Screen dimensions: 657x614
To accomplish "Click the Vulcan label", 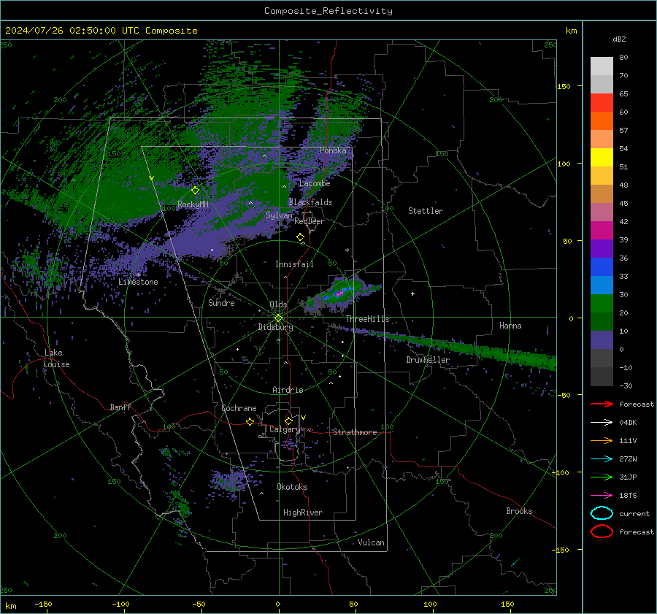I will (x=372, y=542).
